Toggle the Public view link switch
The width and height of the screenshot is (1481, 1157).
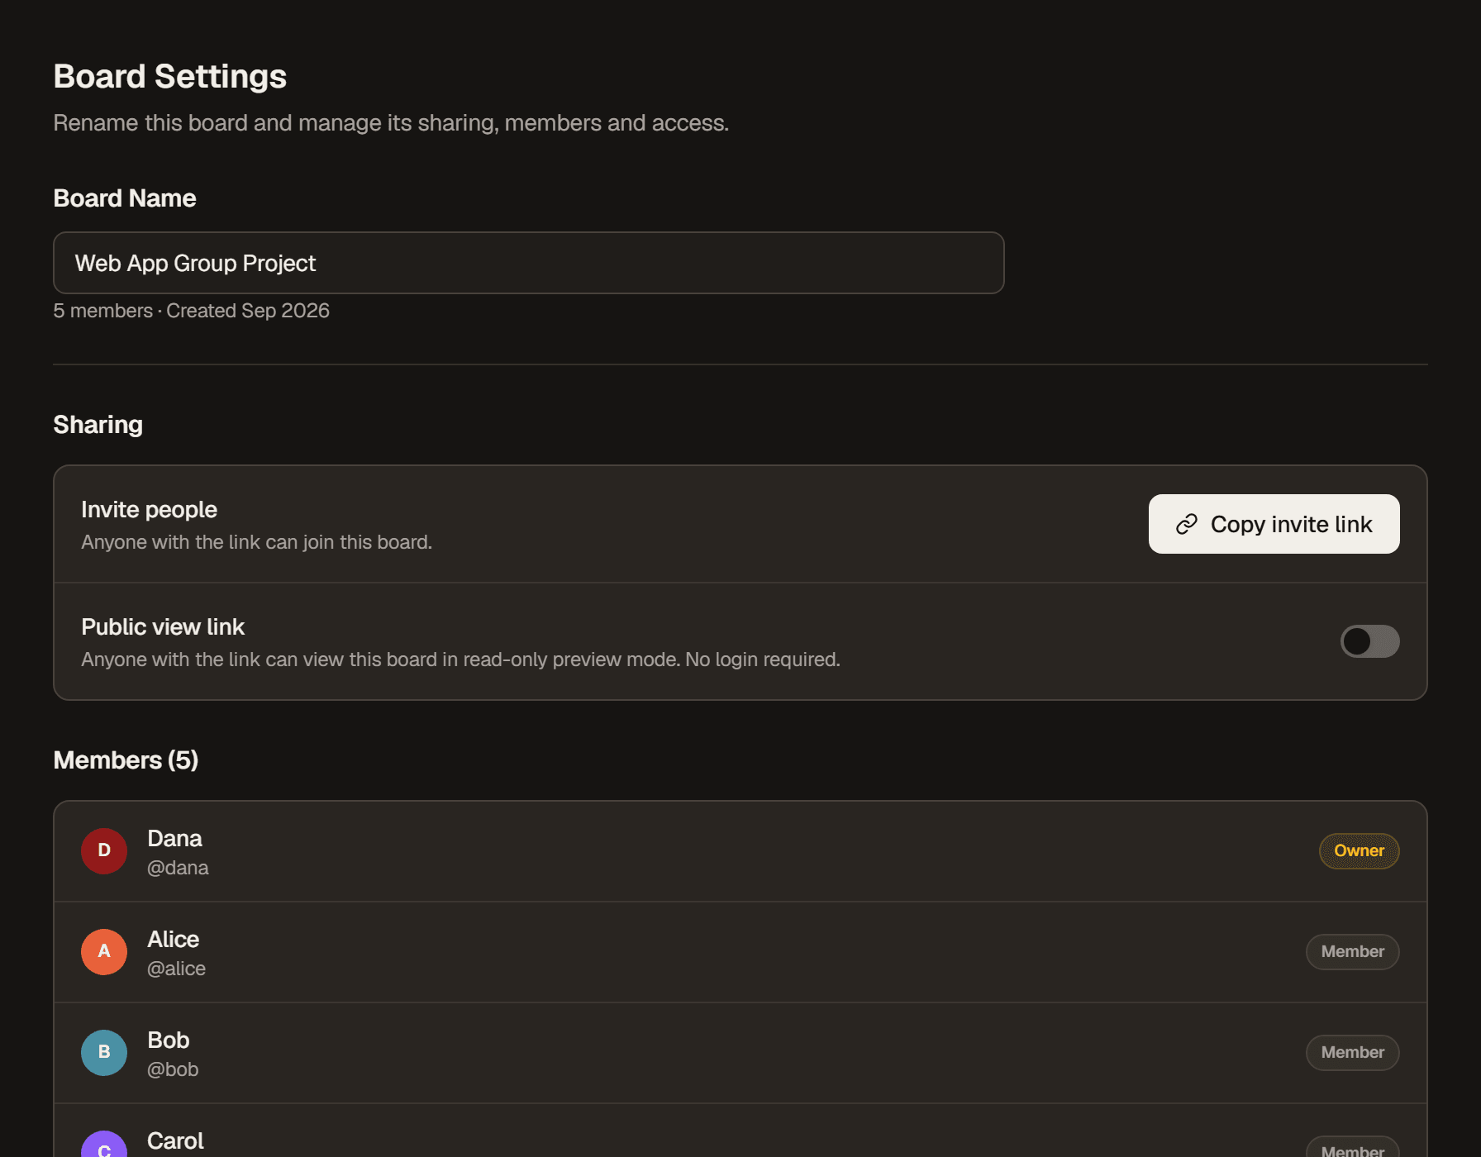click(x=1369, y=641)
